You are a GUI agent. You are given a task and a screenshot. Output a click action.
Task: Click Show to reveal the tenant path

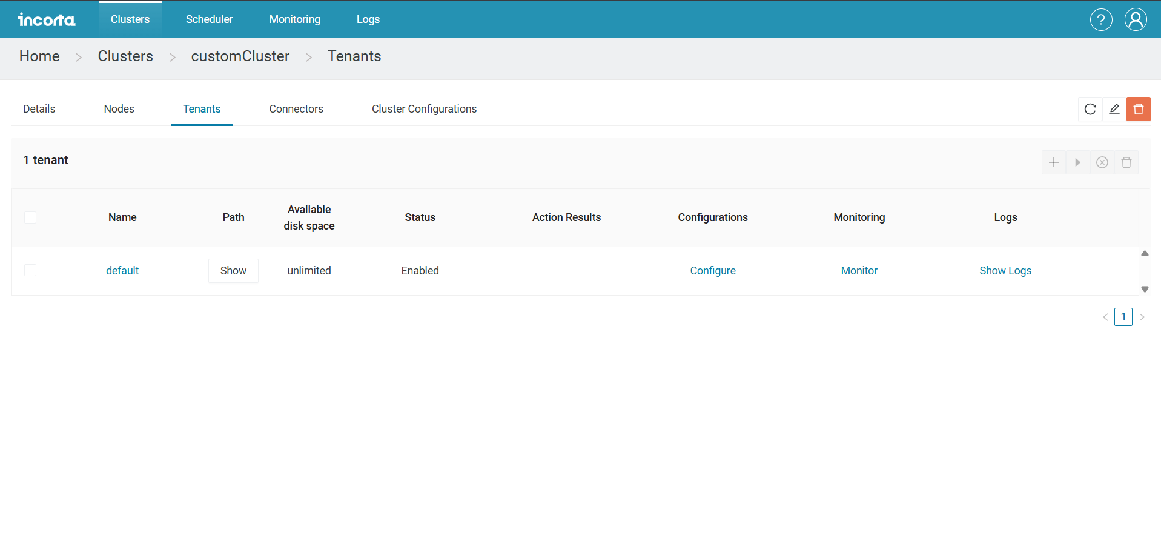point(233,270)
